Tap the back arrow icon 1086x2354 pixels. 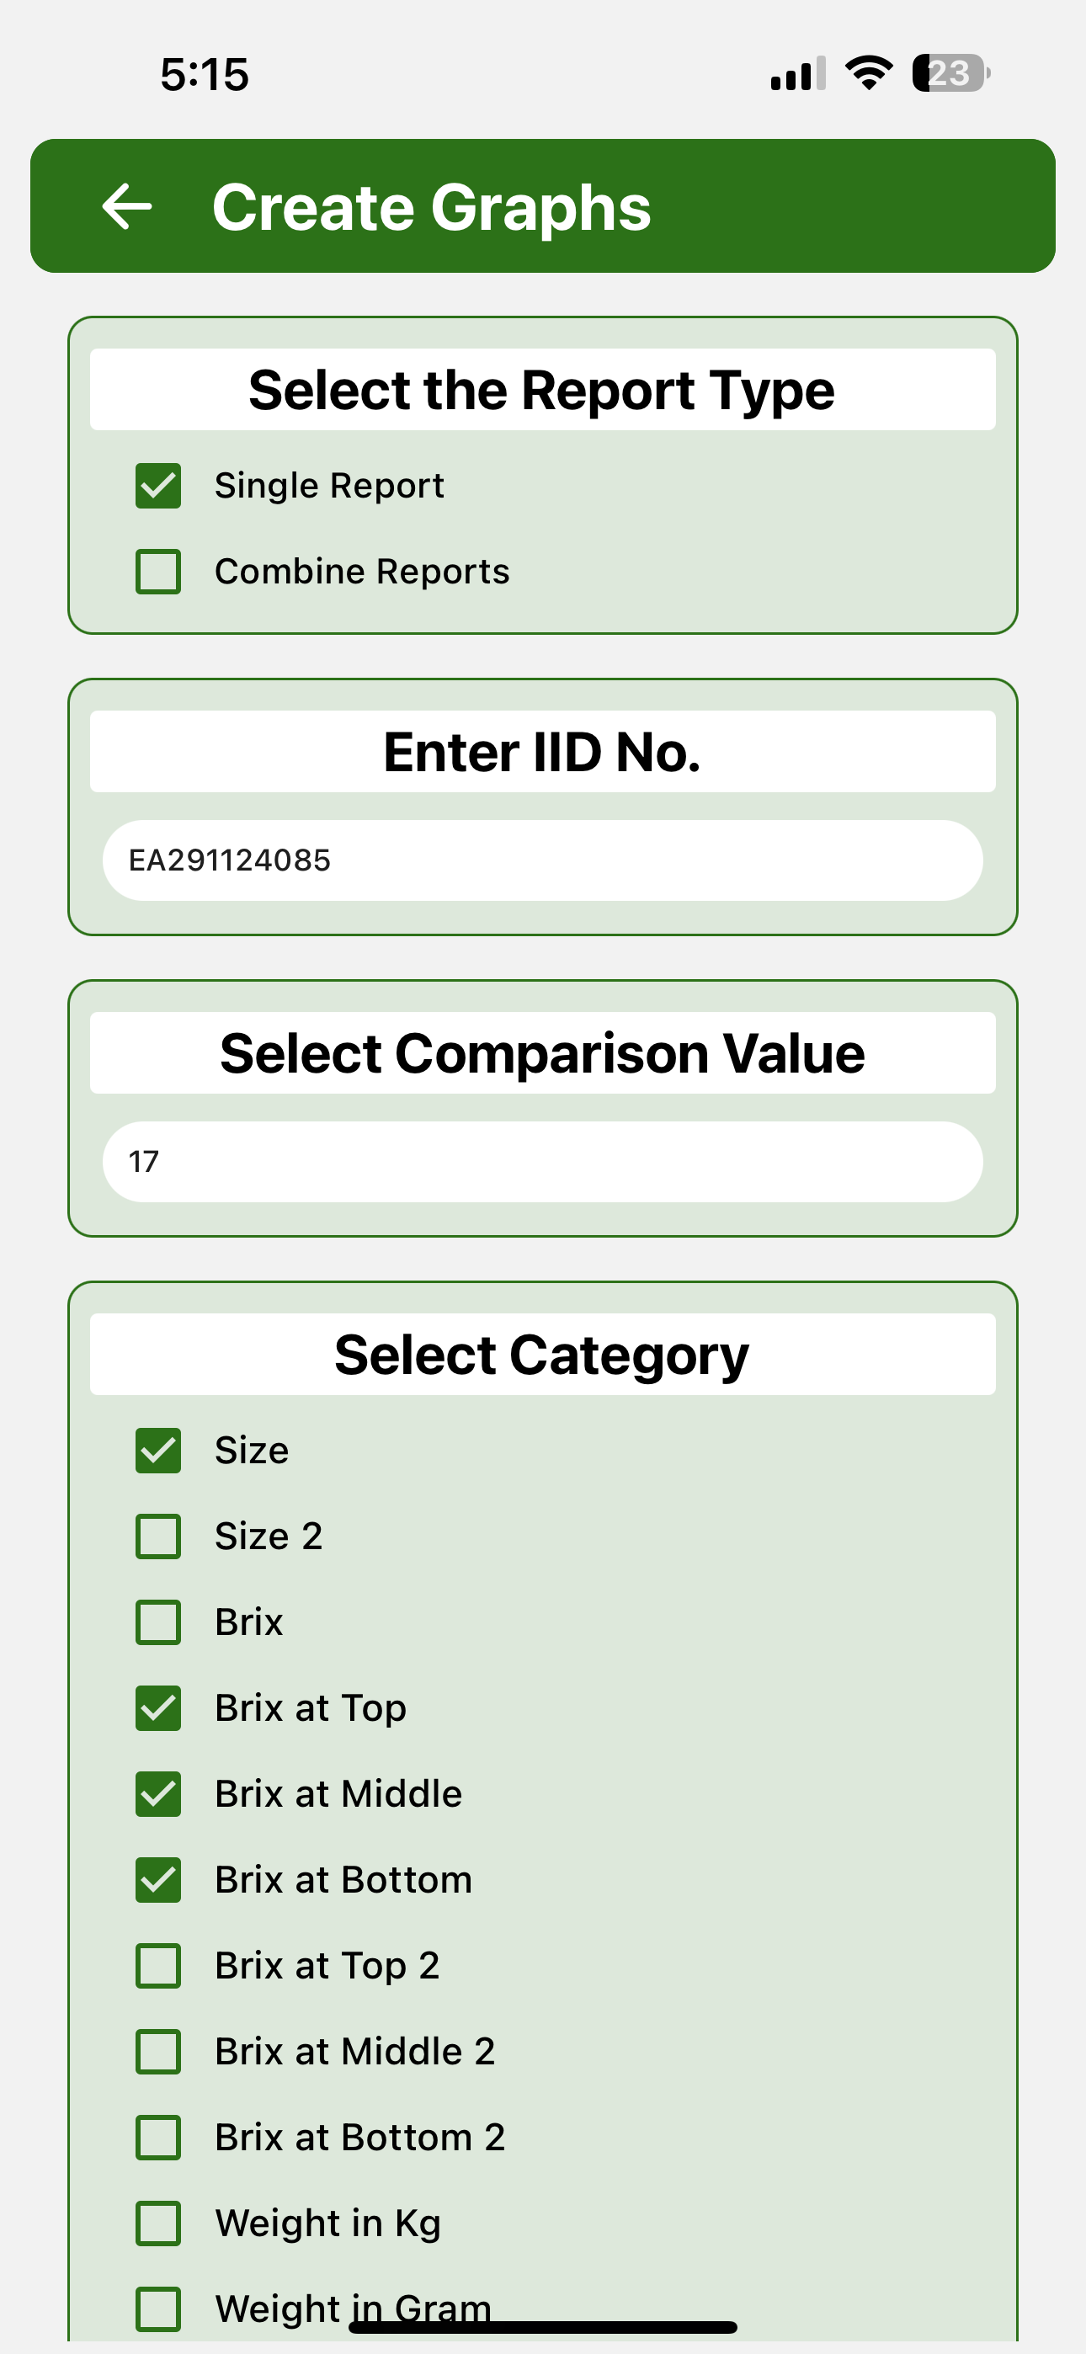point(127,205)
